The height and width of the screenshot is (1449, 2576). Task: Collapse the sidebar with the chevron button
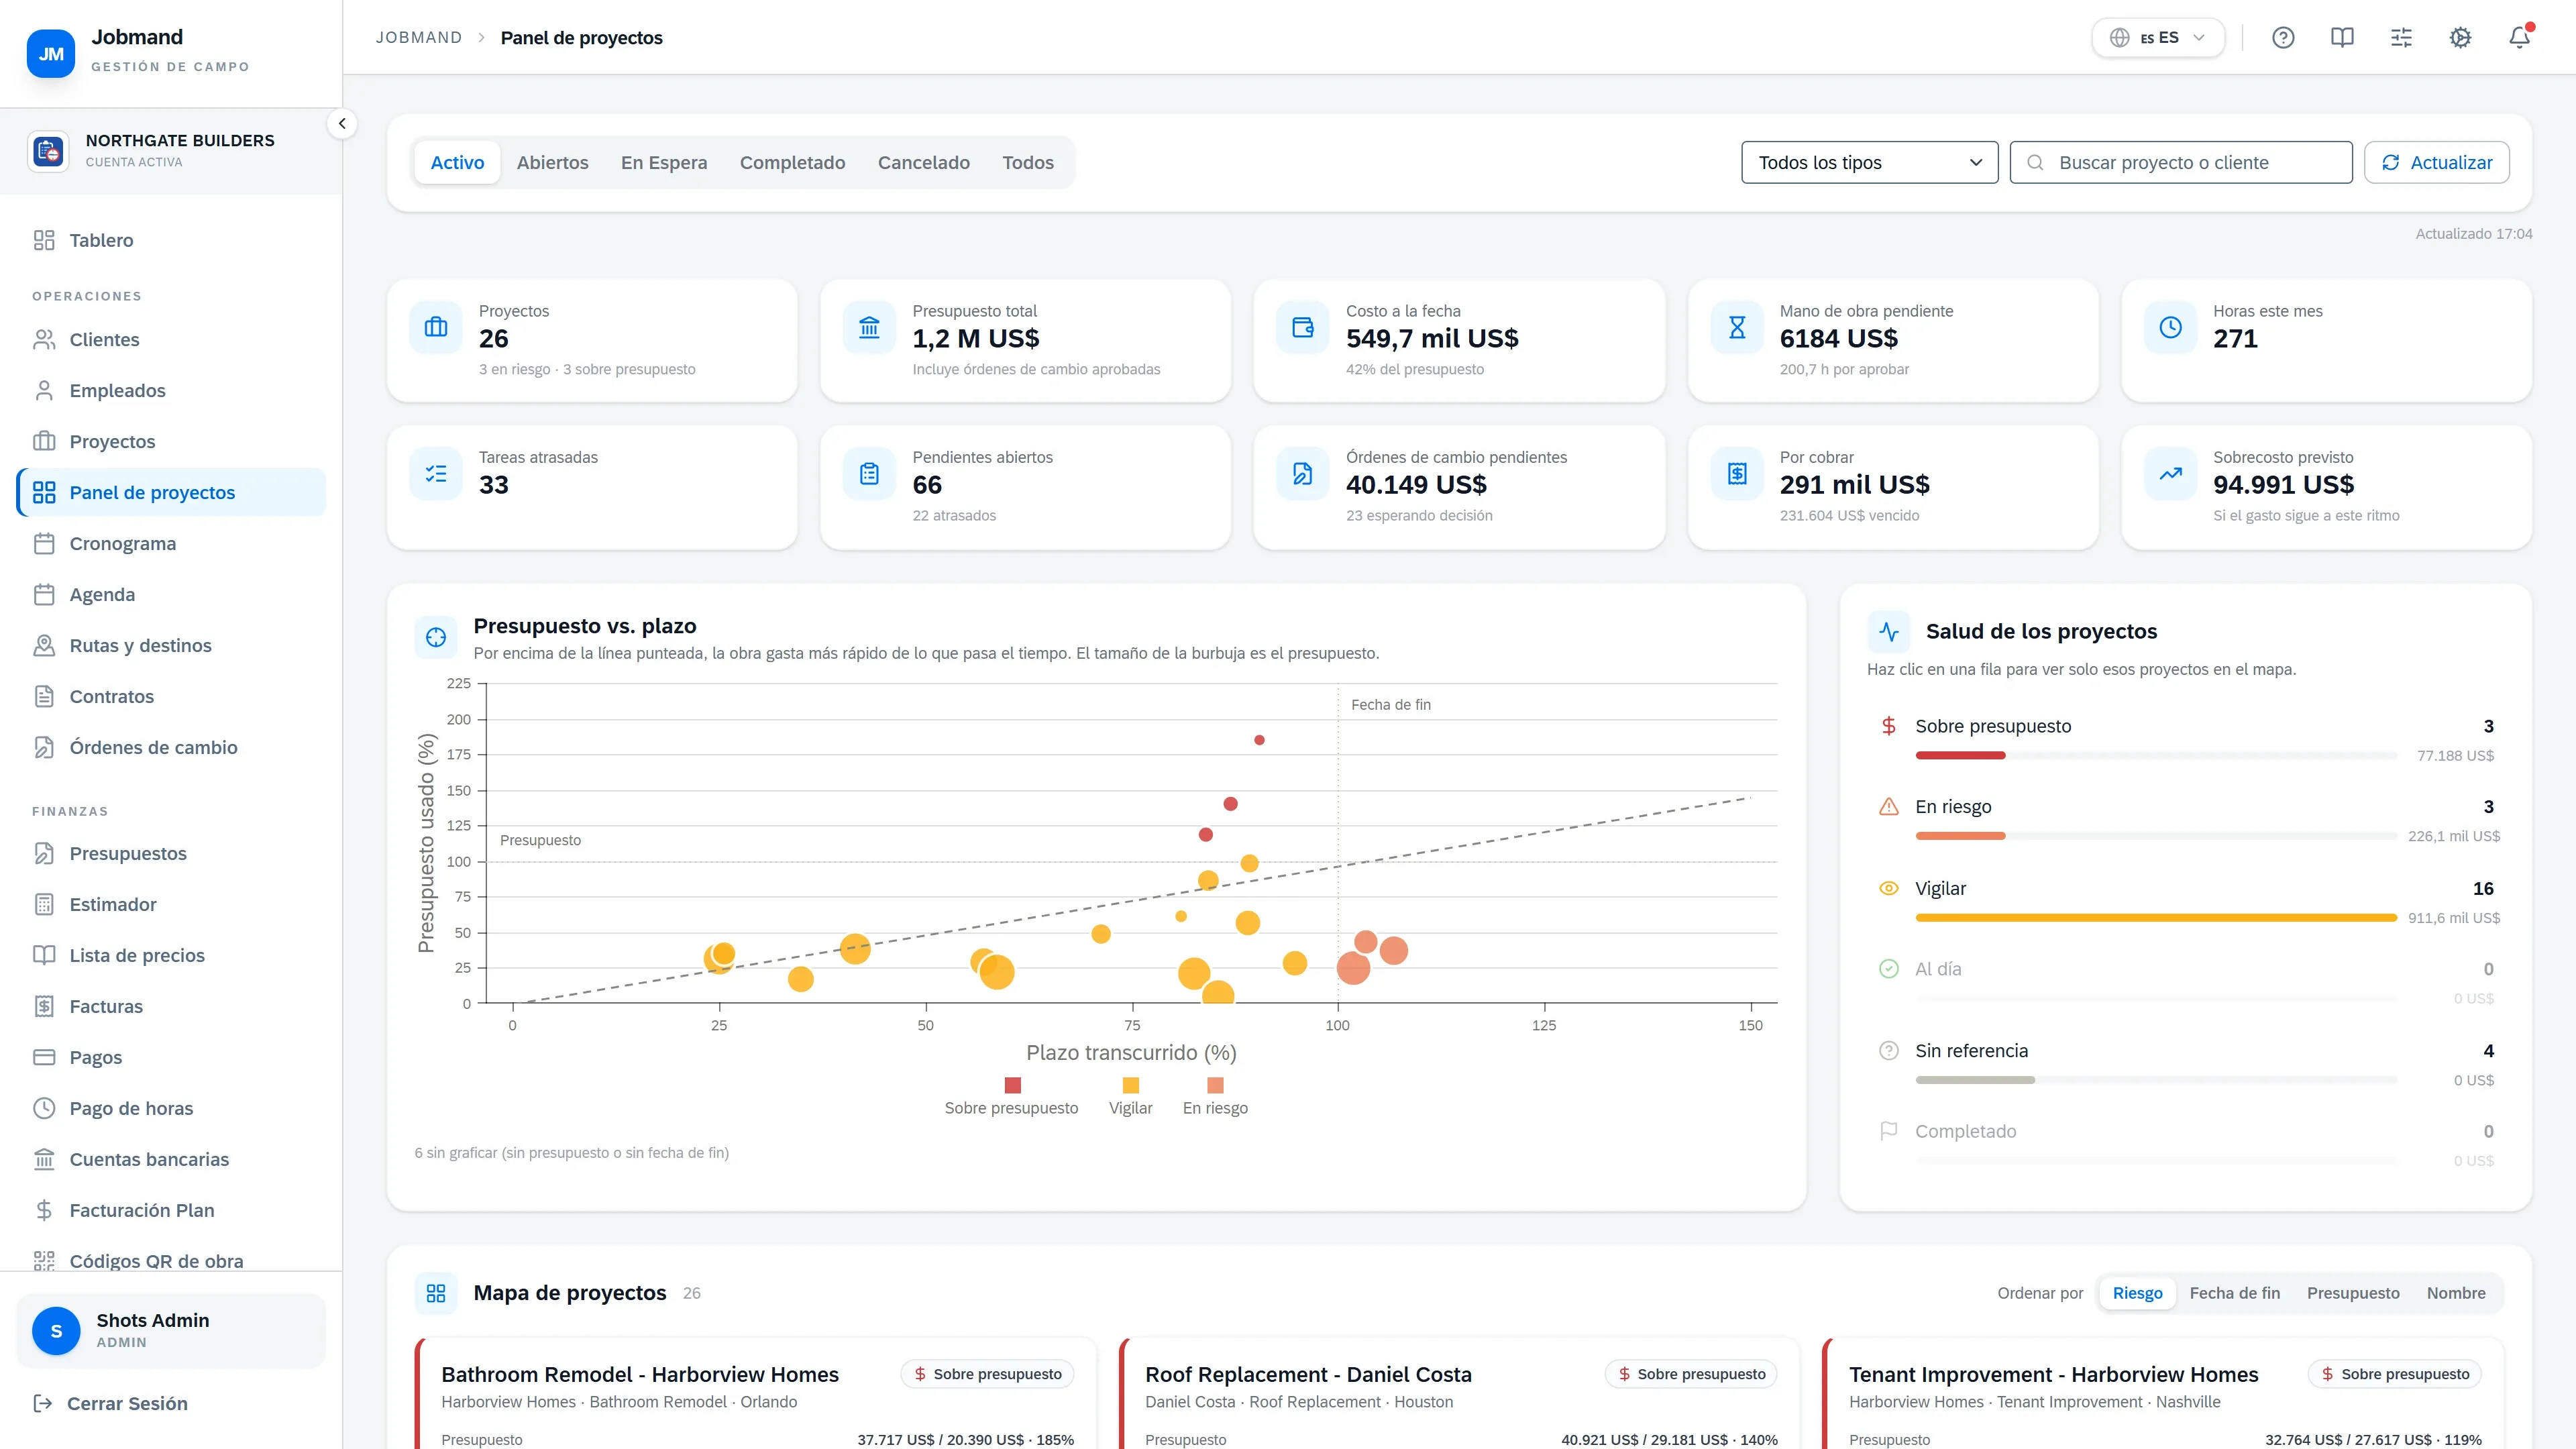pyautogui.click(x=342, y=124)
